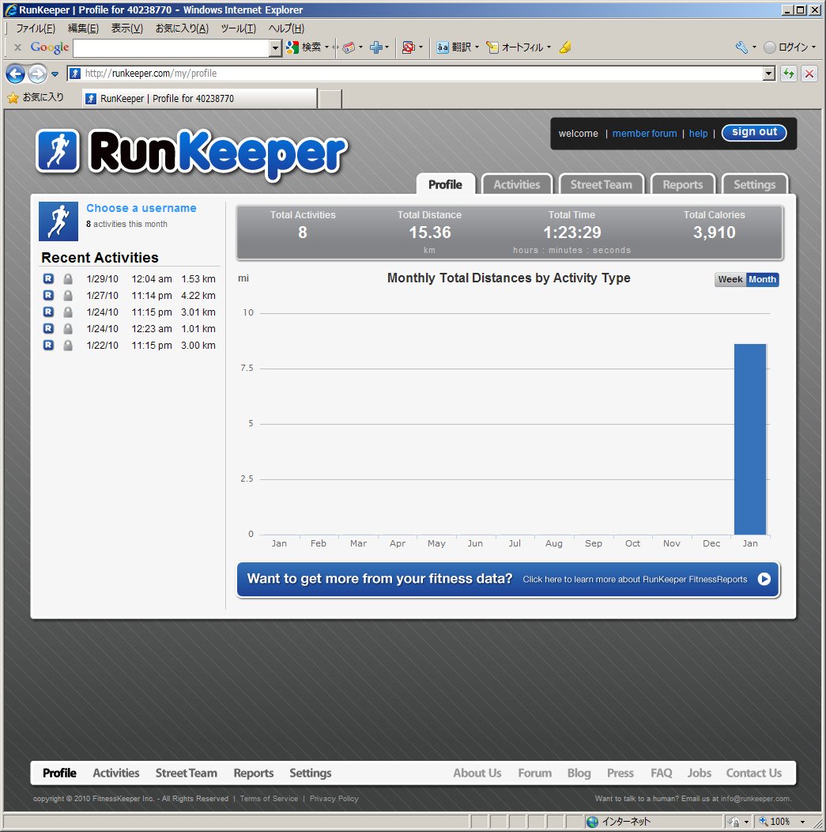Screen dimensions: 826x832
Task: Click the R icon for the 1/27/10 activity
Action: click(48, 296)
